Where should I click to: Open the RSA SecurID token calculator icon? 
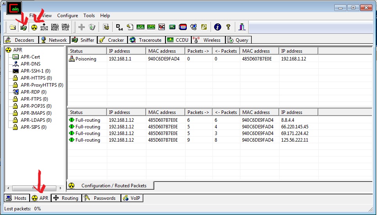[x=183, y=27]
